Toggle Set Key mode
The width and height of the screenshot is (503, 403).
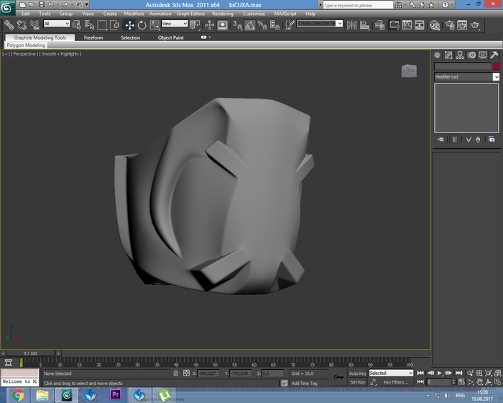point(357,382)
